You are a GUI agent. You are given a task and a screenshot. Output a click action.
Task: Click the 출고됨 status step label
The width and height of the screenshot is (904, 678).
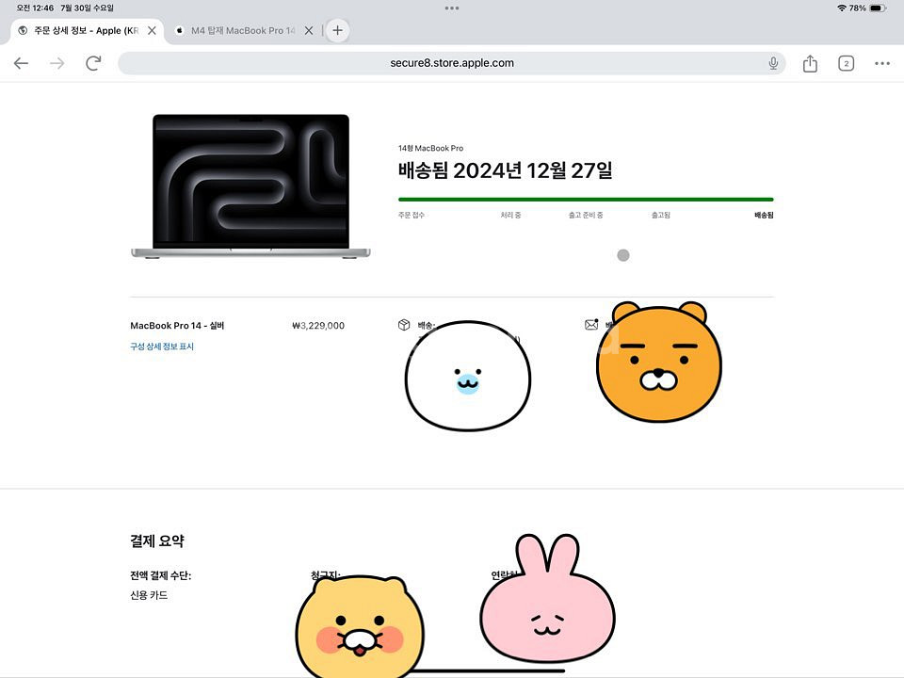(661, 215)
